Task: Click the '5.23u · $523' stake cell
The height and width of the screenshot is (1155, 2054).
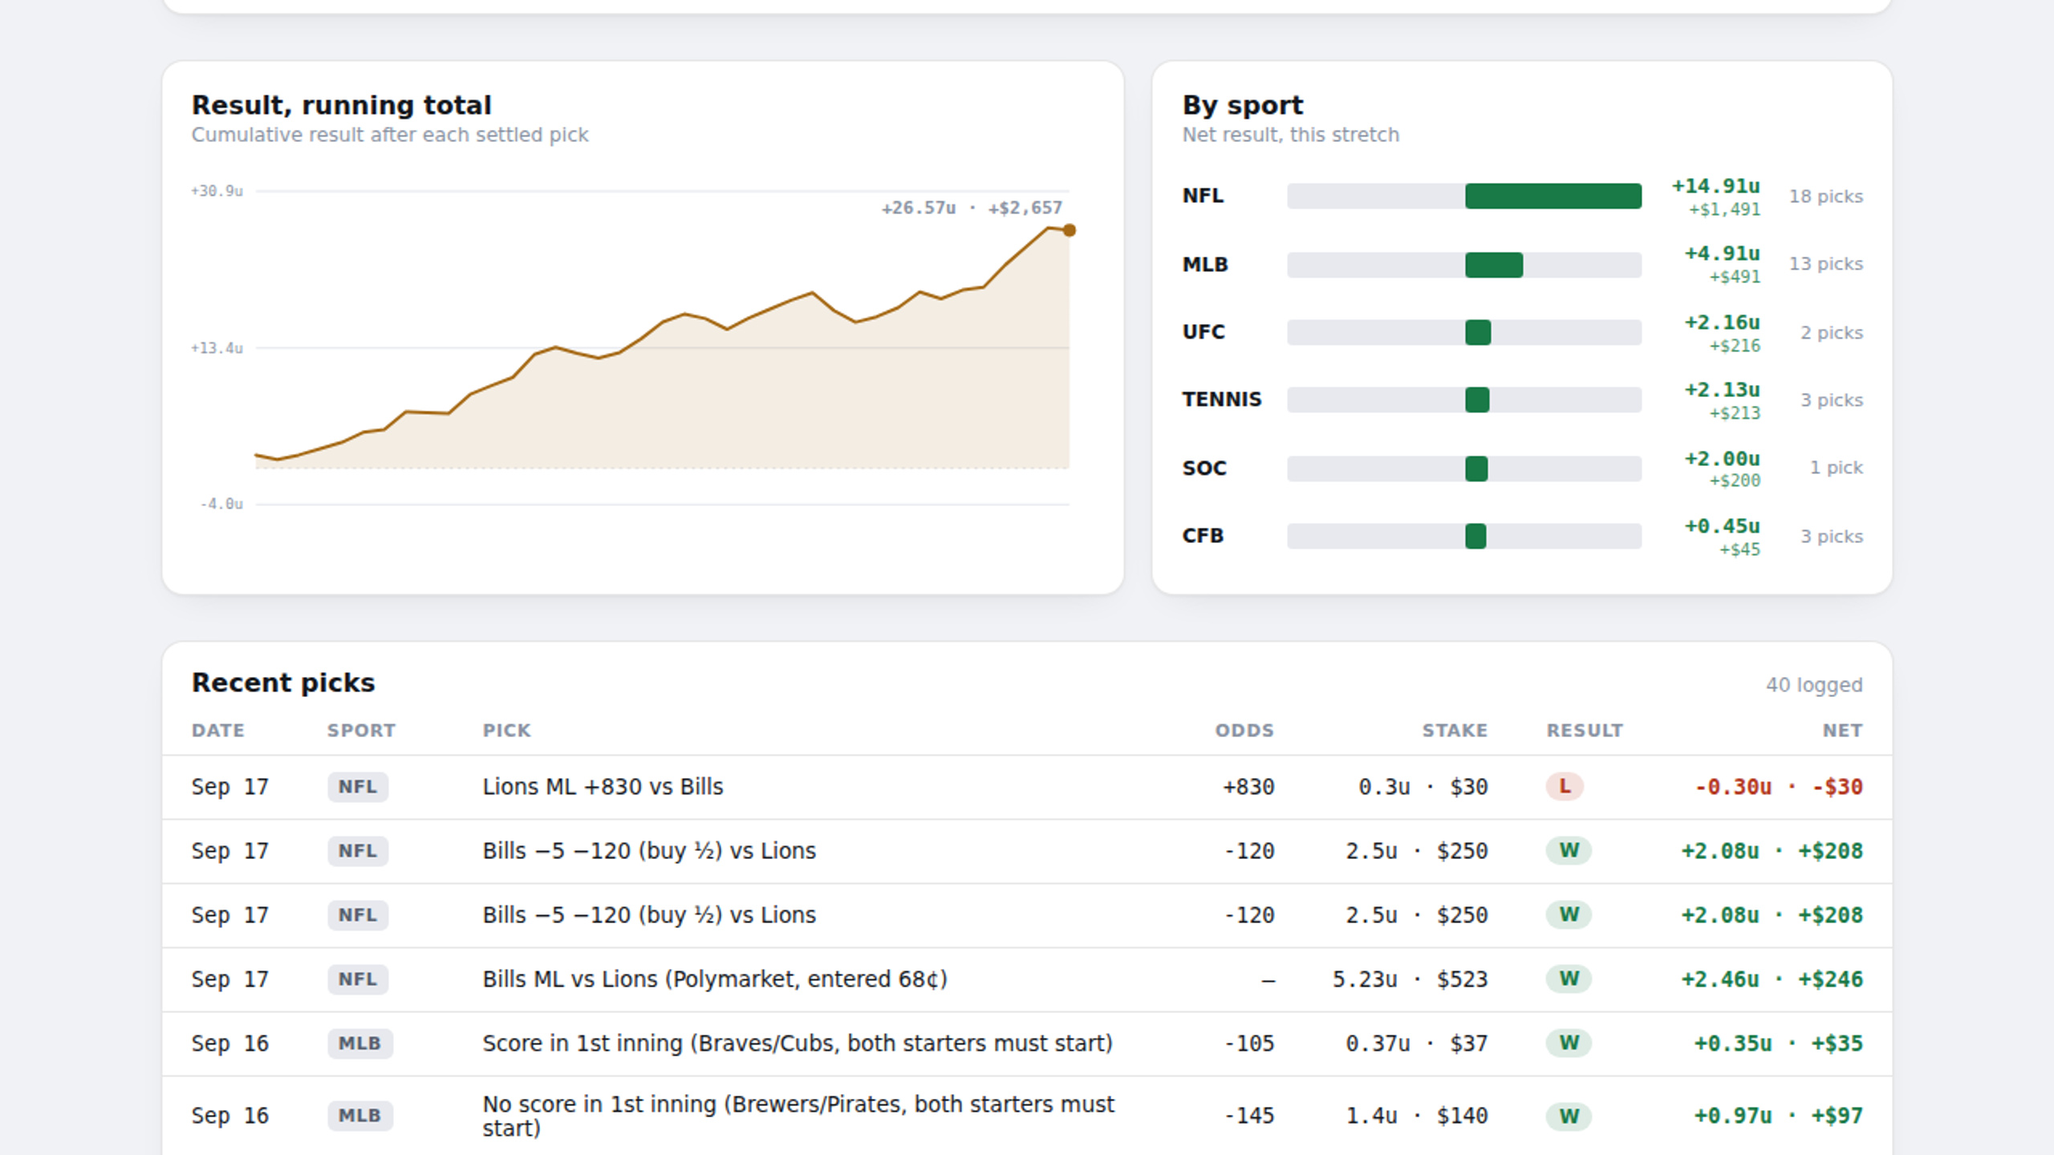Action: 1410,979
